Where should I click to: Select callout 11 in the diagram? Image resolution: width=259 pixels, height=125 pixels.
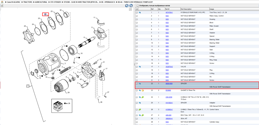coord(95,17)
